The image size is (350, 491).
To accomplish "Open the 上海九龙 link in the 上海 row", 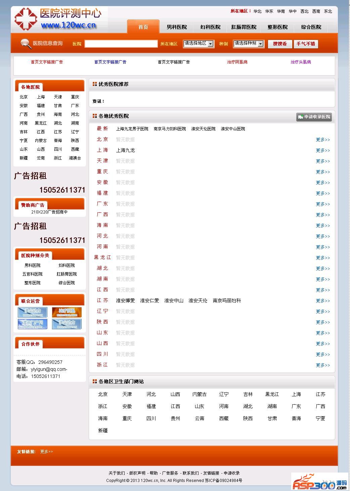I will (x=126, y=150).
